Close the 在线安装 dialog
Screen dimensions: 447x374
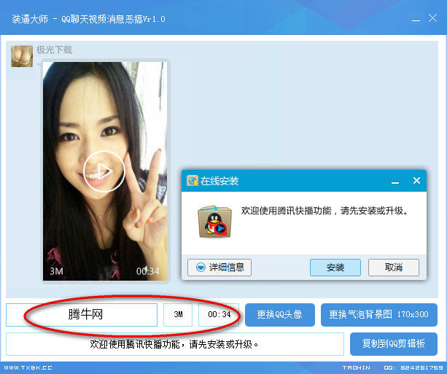[x=416, y=181]
